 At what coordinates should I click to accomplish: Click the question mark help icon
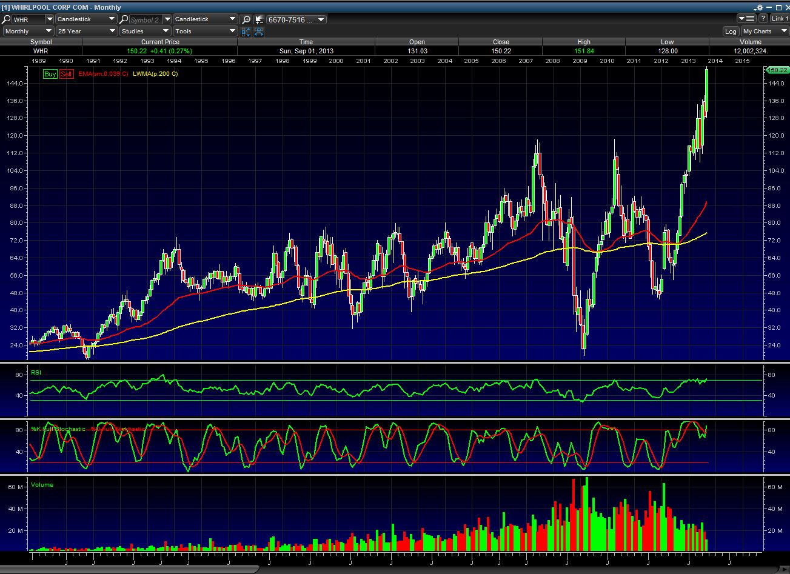tap(763, 19)
